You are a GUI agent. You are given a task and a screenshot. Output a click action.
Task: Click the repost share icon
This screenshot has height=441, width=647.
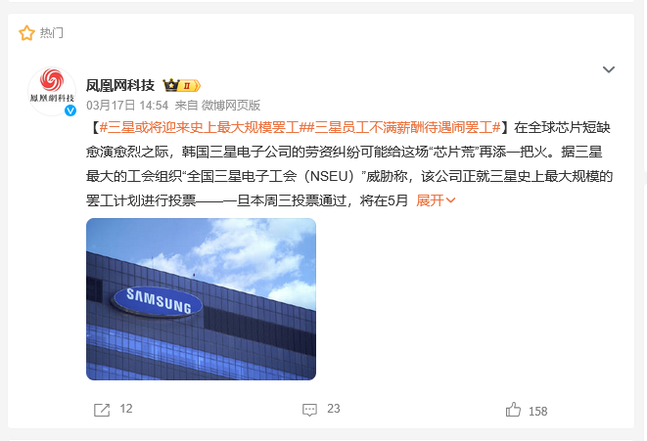102,410
